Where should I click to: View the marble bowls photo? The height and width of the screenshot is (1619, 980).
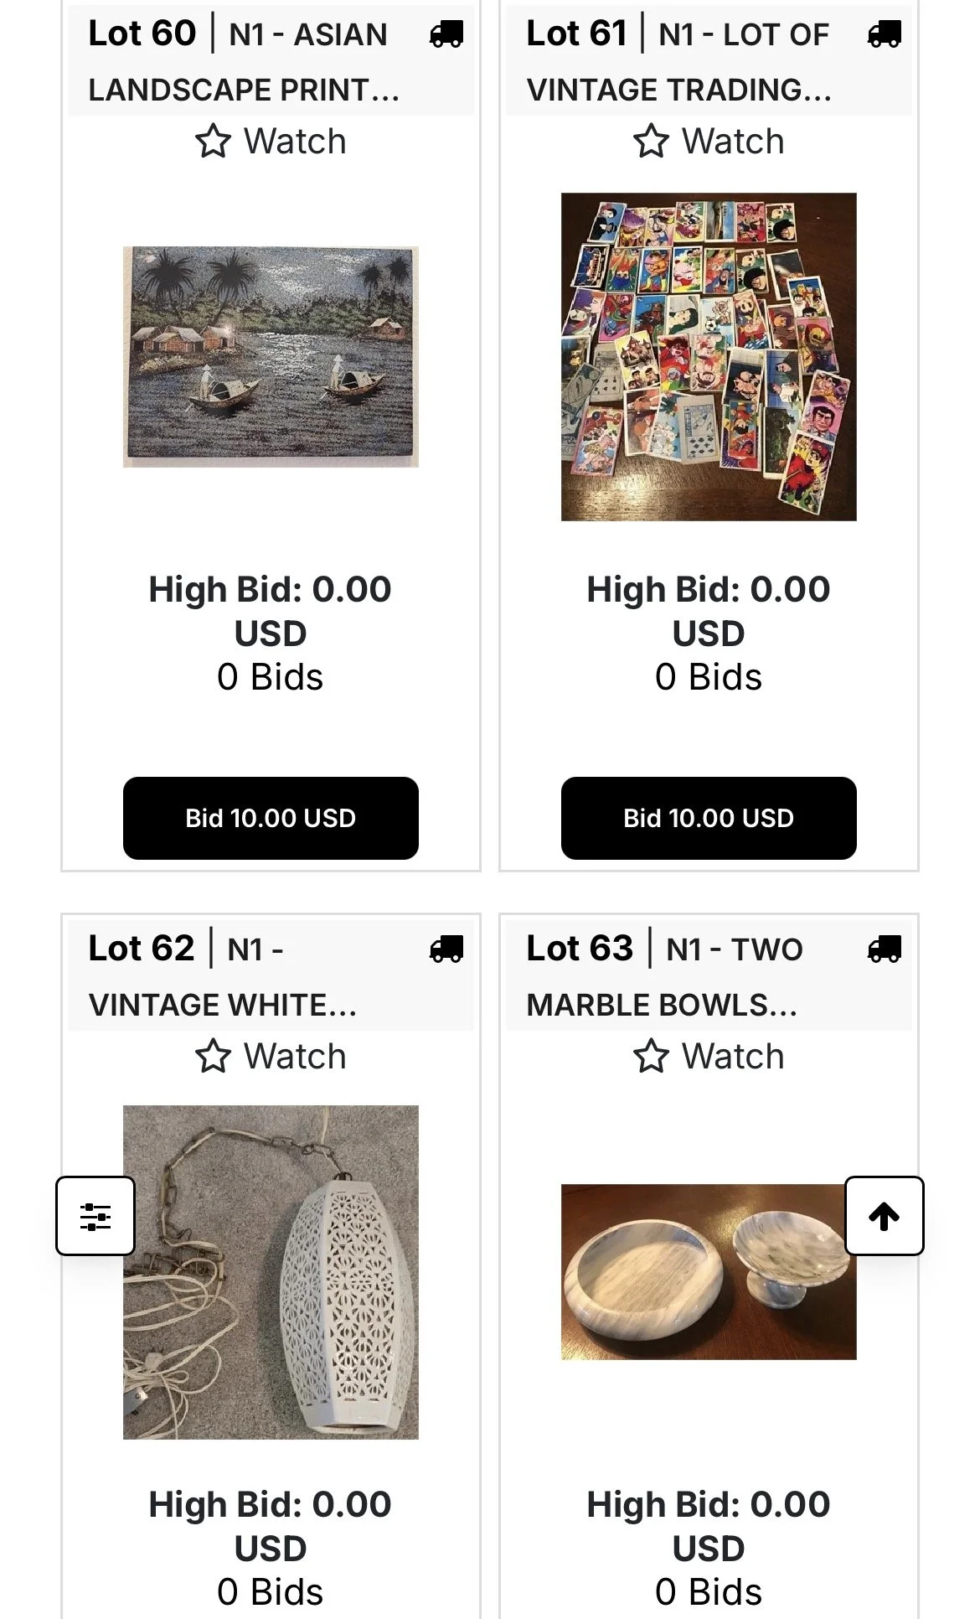click(709, 1271)
